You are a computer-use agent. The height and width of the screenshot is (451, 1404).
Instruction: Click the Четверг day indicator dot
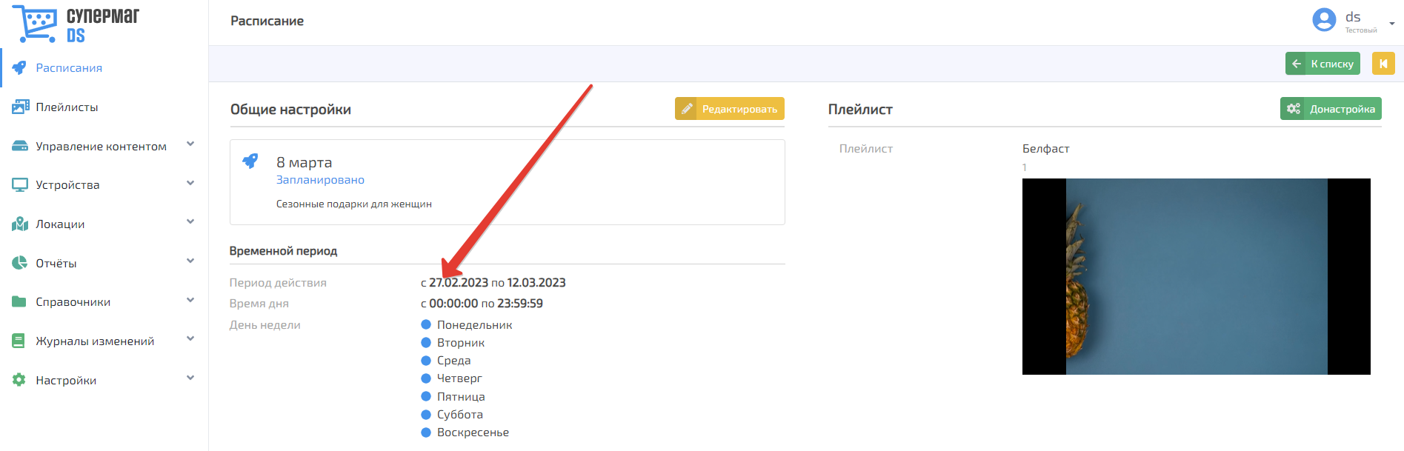(x=426, y=378)
